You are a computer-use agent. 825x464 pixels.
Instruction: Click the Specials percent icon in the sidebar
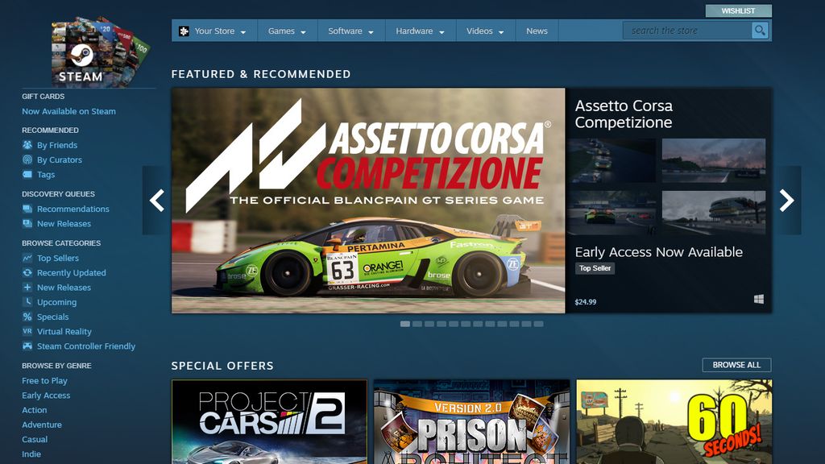[x=27, y=317]
